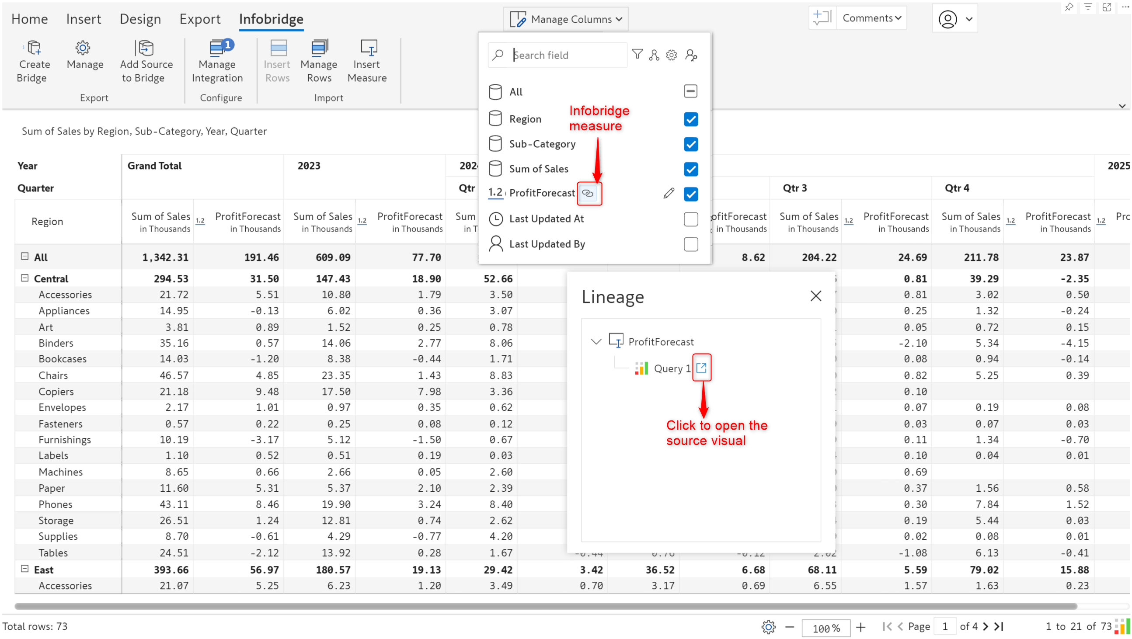Viewport: 1132px width, 639px height.
Task: Click the add comment icon
Action: 821,18
